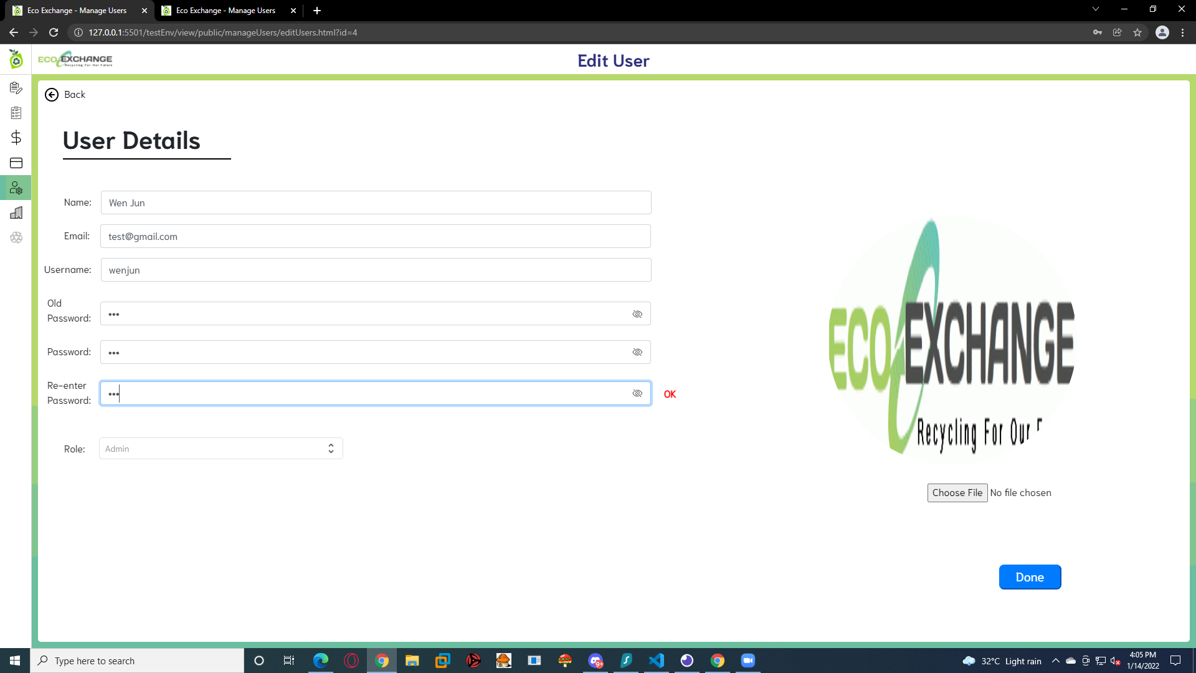Viewport: 1196px width, 673px height.
Task: Click the Done button
Action: (x=1030, y=577)
